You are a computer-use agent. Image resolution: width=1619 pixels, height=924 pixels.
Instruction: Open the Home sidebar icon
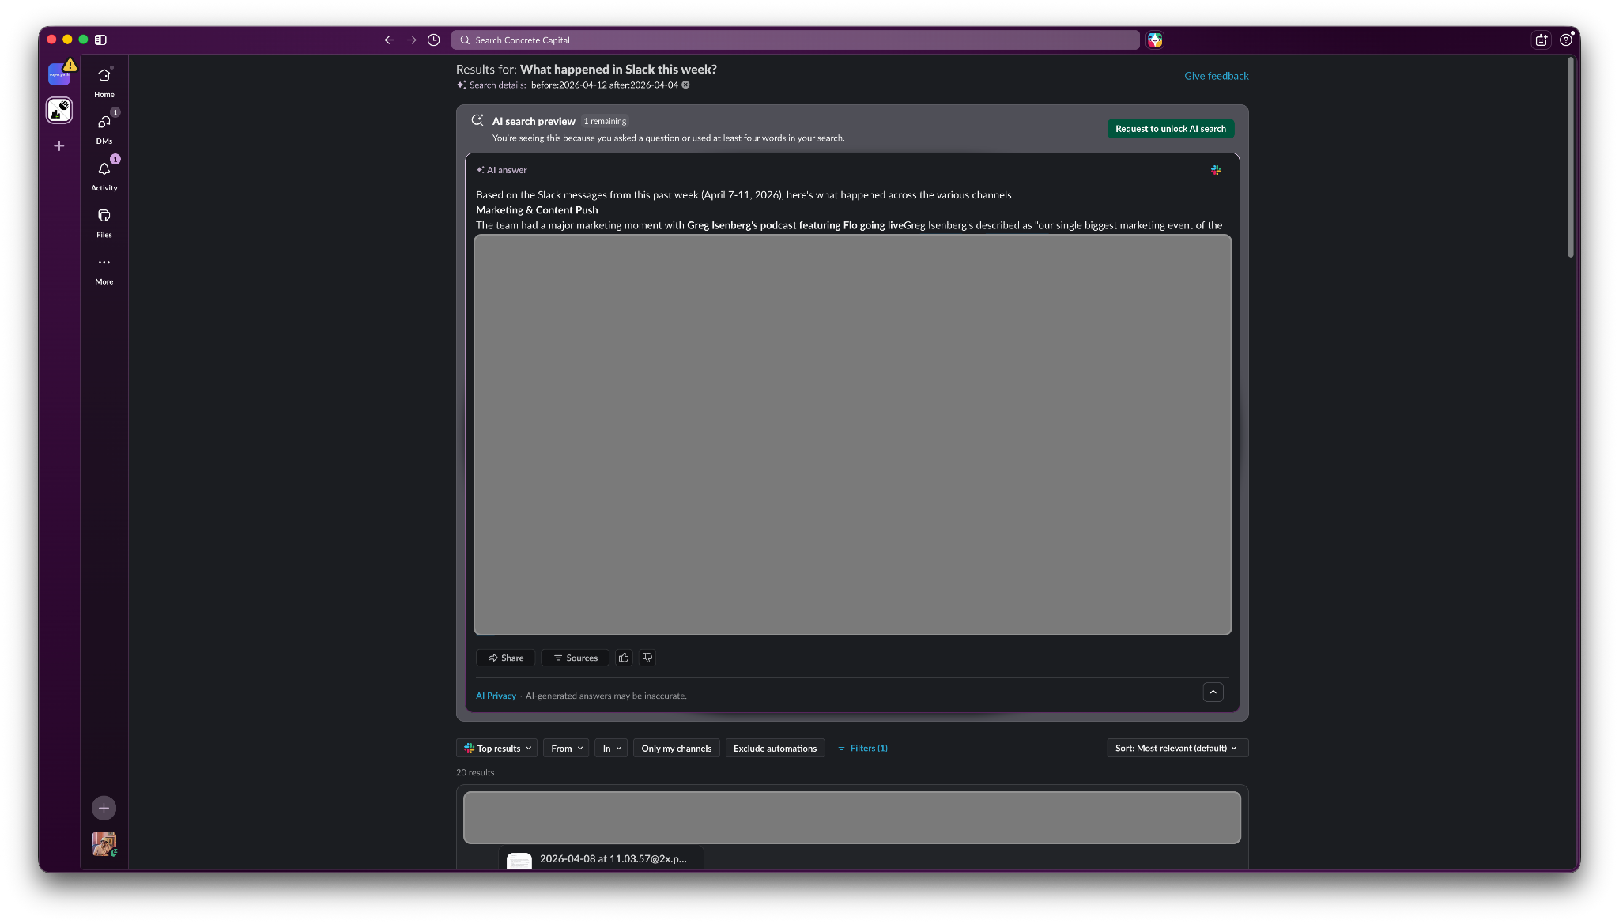[x=104, y=82]
